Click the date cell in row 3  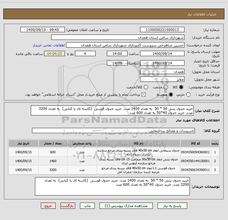coord(23,170)
